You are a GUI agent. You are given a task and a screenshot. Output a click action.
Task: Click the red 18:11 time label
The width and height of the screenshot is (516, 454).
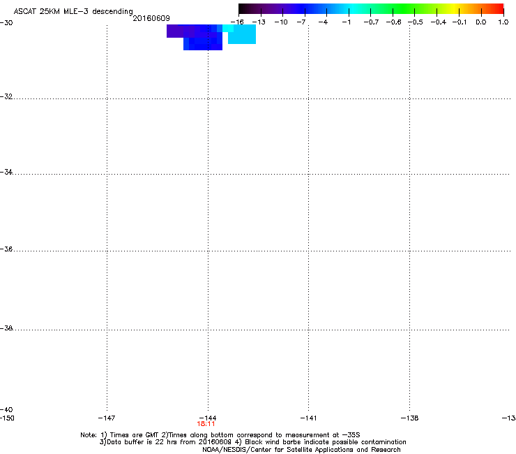(206, 424)
